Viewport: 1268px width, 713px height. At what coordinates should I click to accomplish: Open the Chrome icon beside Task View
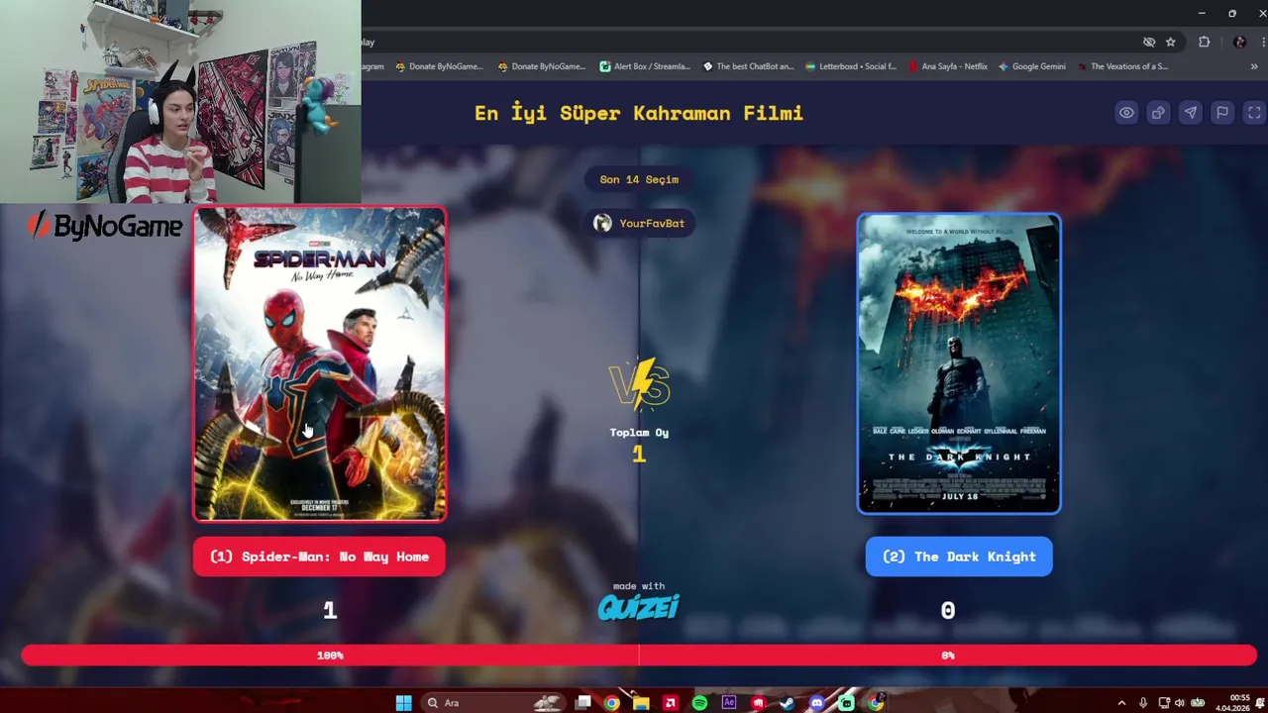(x=612, y=703)
